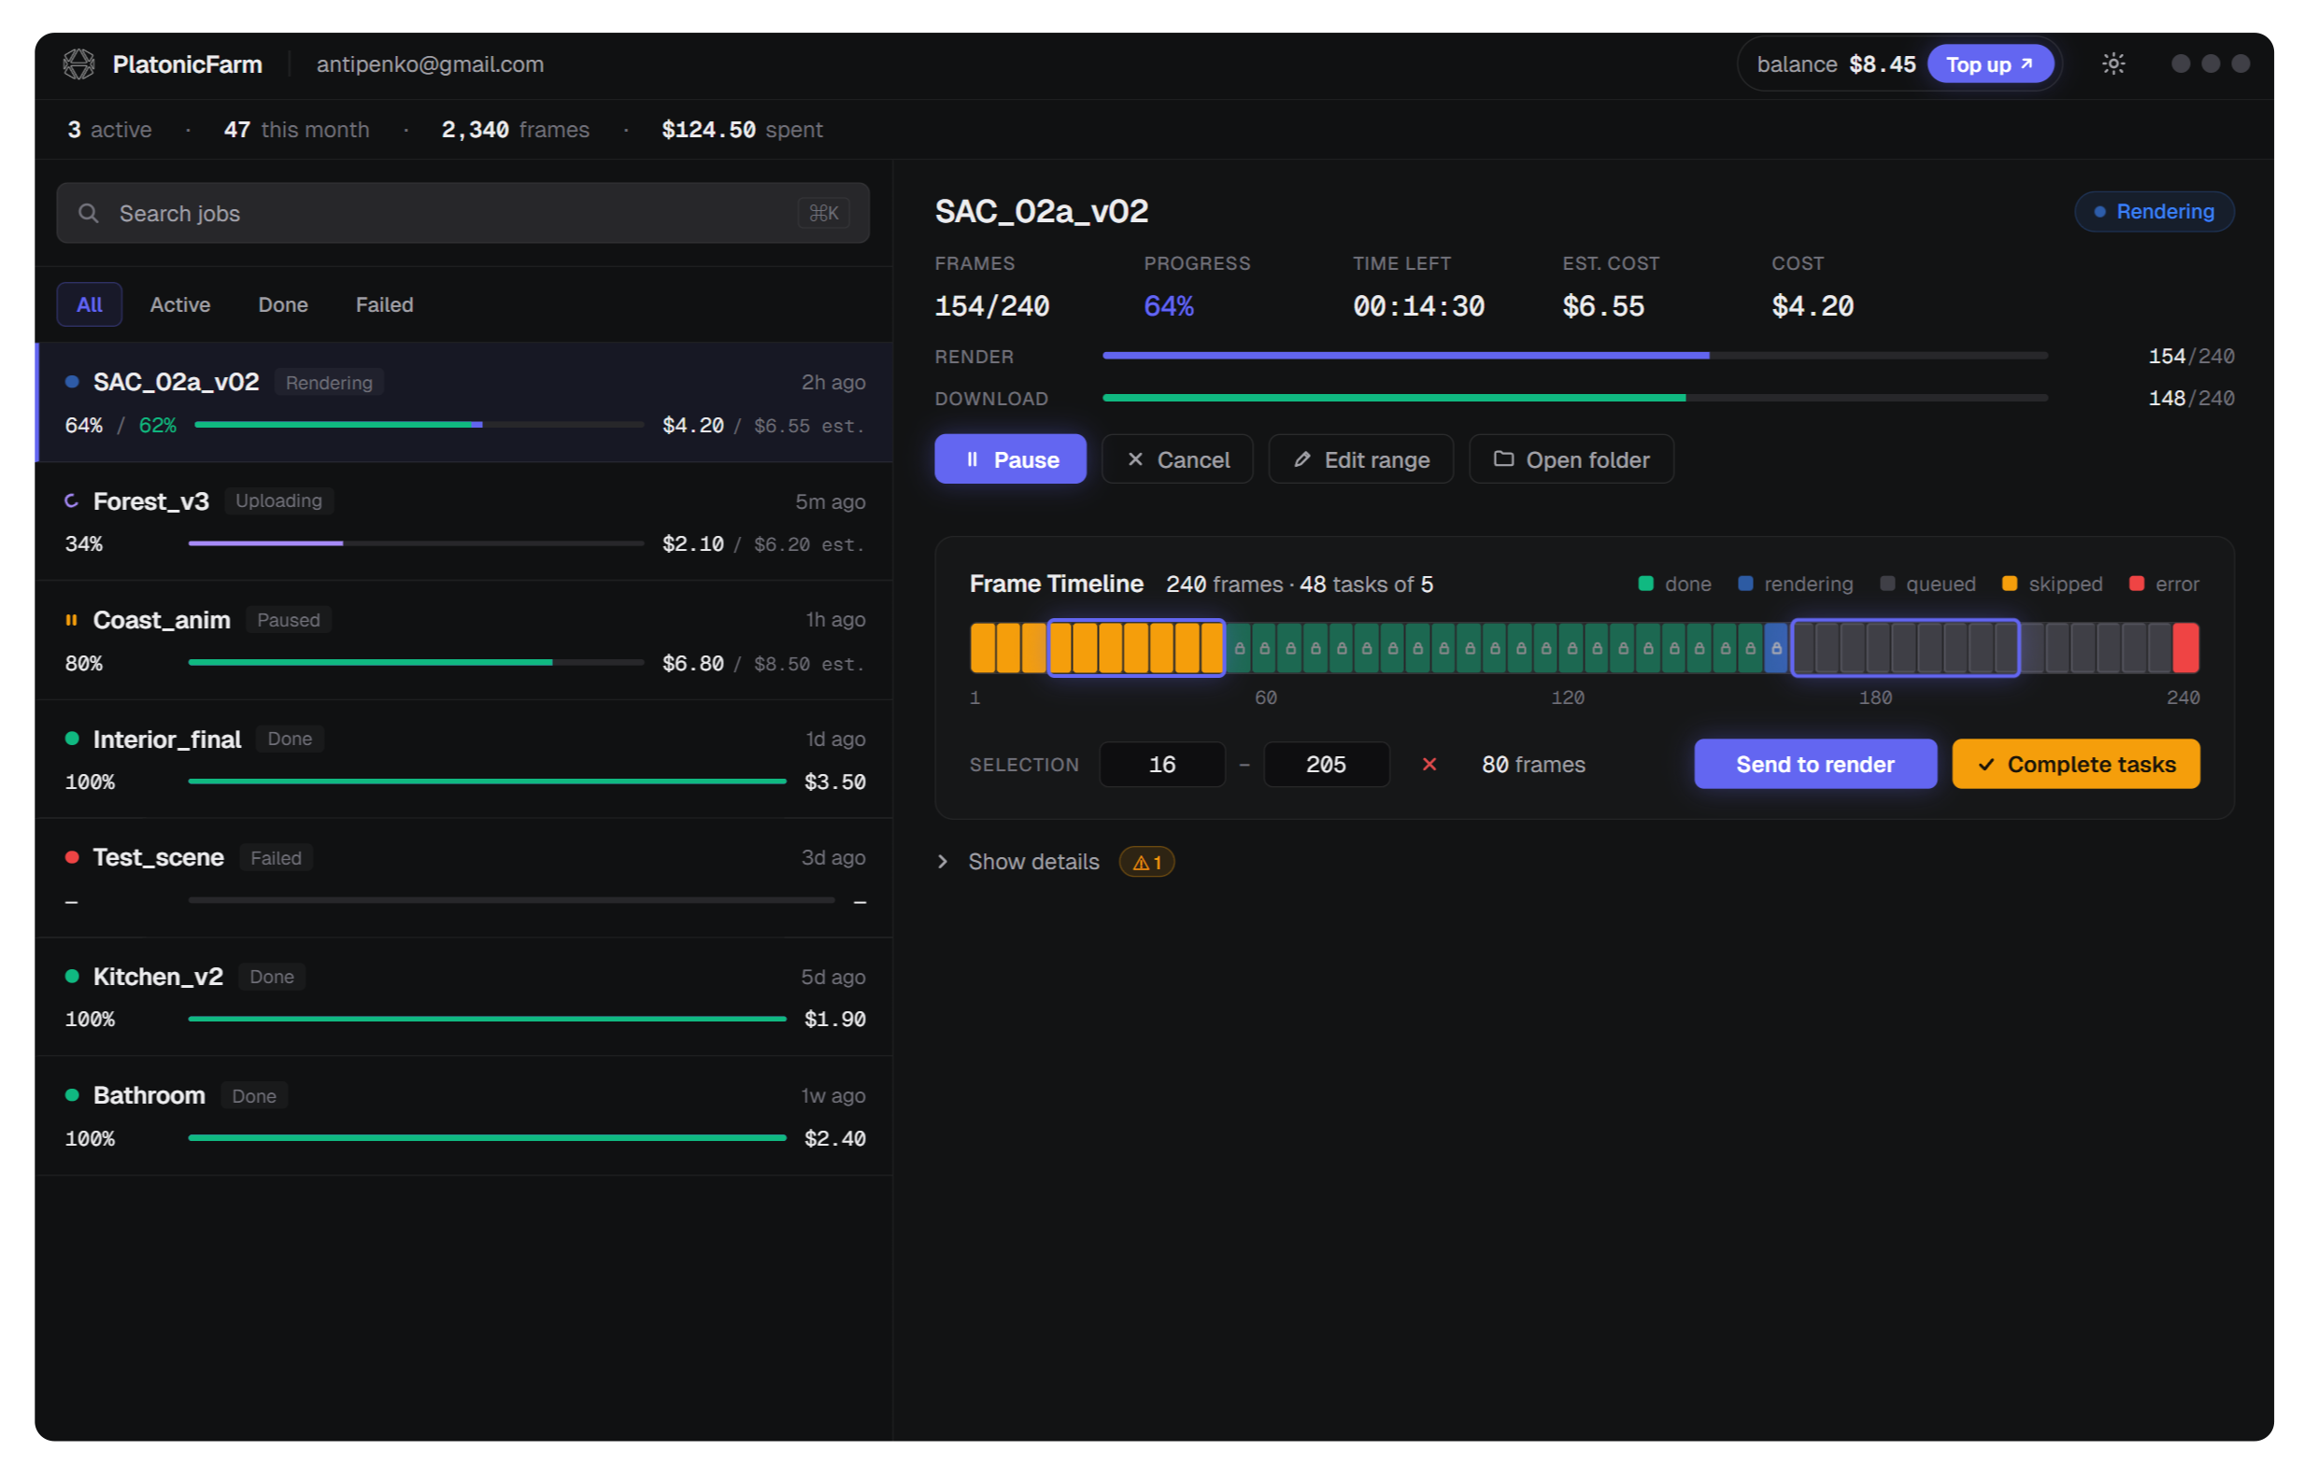Click the blue status dot beside SAC_02a_v02

(x=71, y=382)
